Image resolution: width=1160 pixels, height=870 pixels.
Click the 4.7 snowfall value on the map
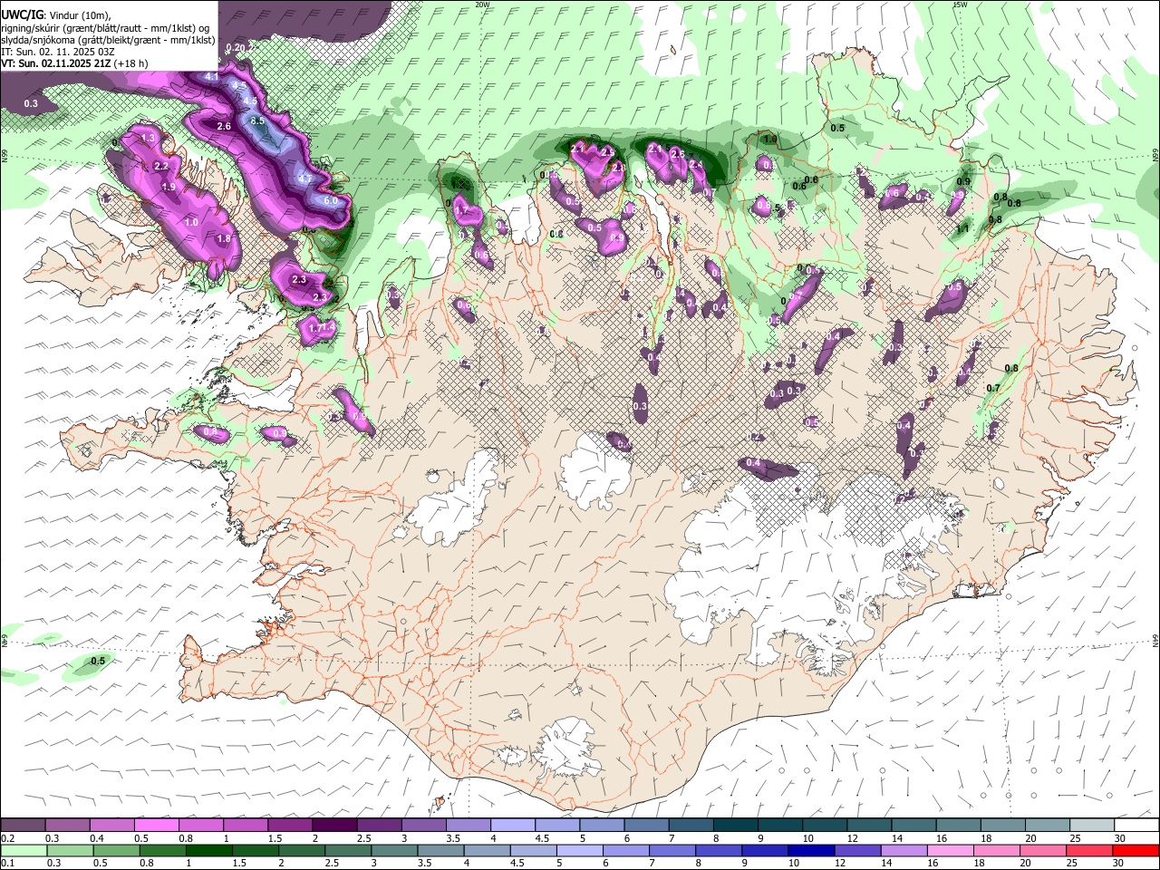pyautogui.click(x=306, y=179)
